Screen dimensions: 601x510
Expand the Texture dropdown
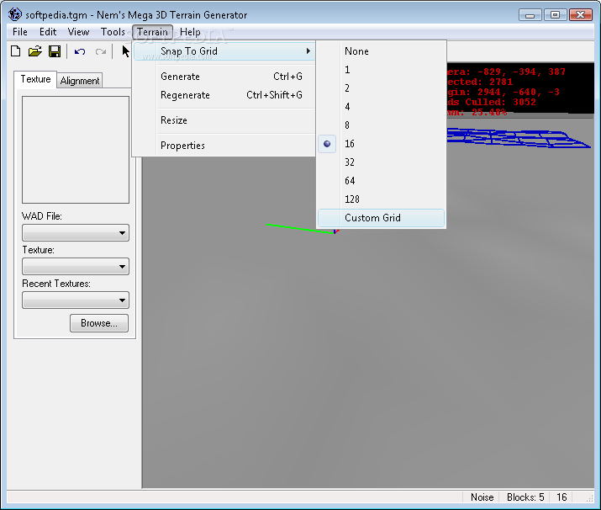click(x=76, y=266)
